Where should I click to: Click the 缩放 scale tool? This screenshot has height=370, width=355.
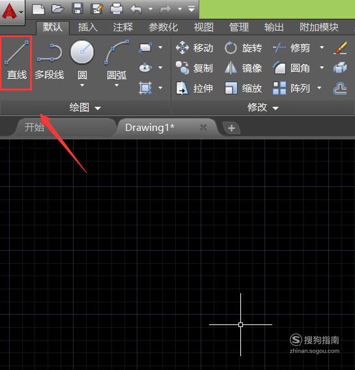243,88
